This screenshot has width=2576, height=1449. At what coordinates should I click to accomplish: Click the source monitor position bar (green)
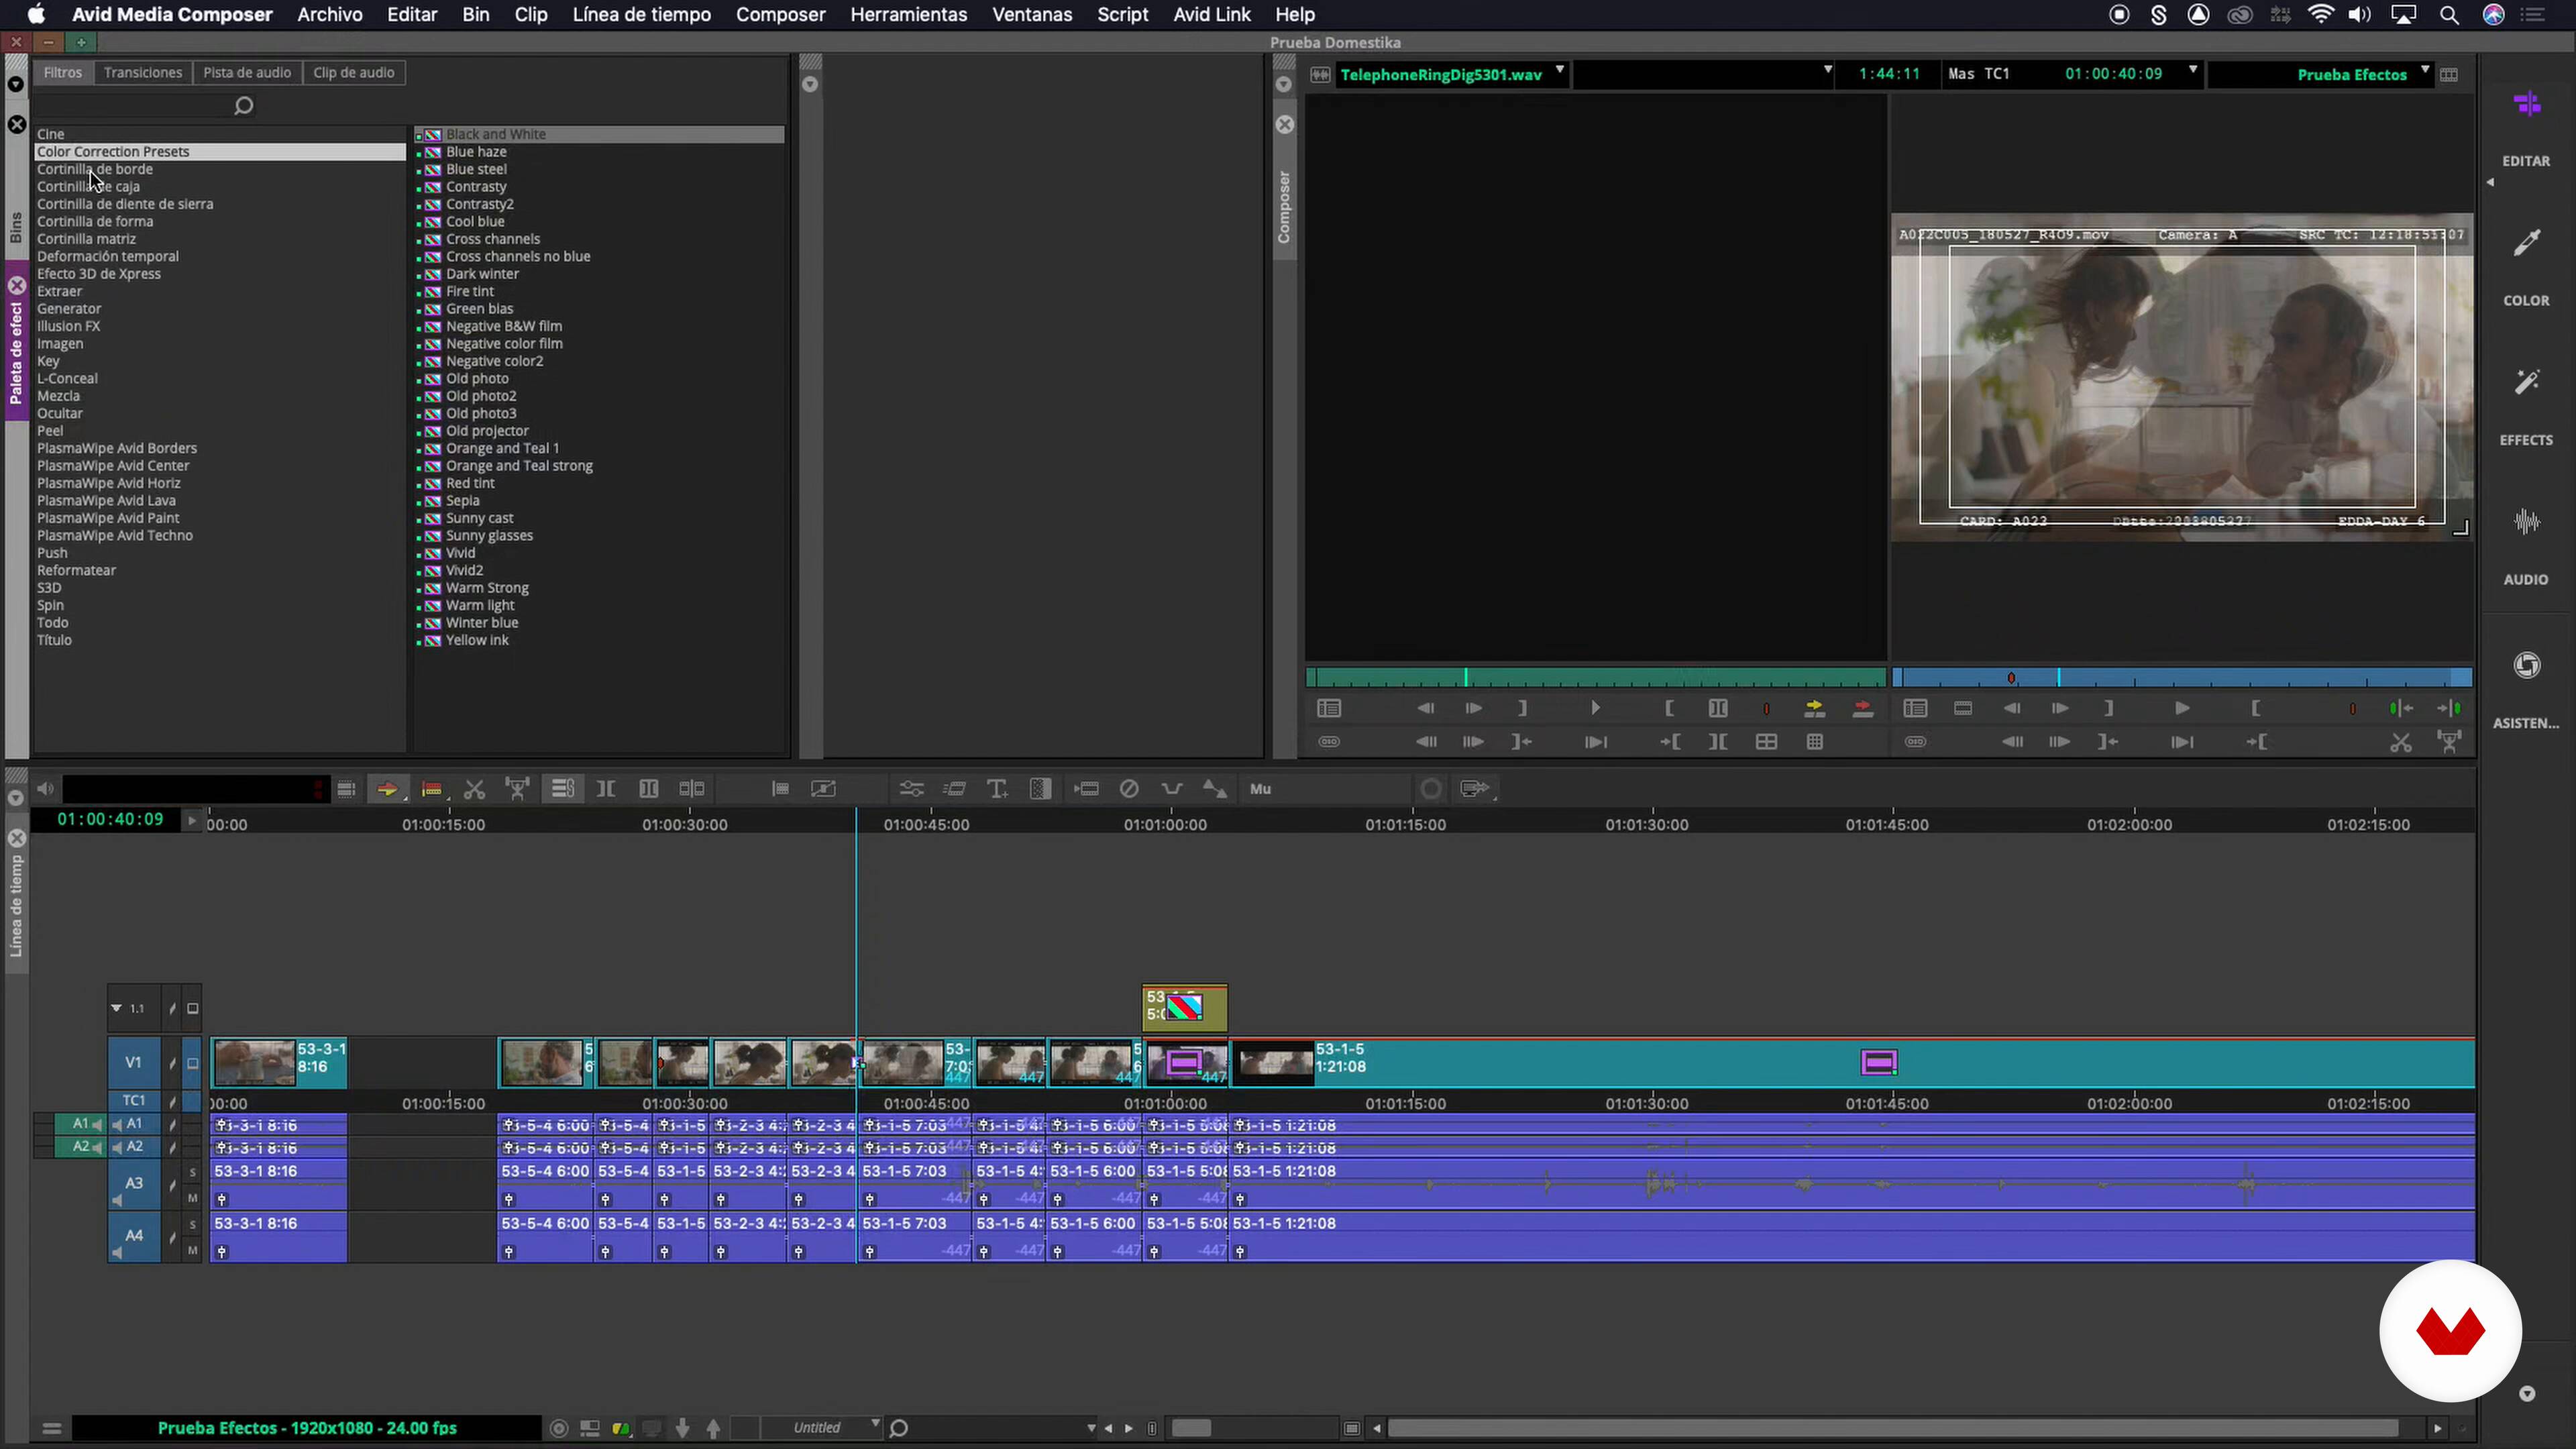click(x=1596, y=678)
